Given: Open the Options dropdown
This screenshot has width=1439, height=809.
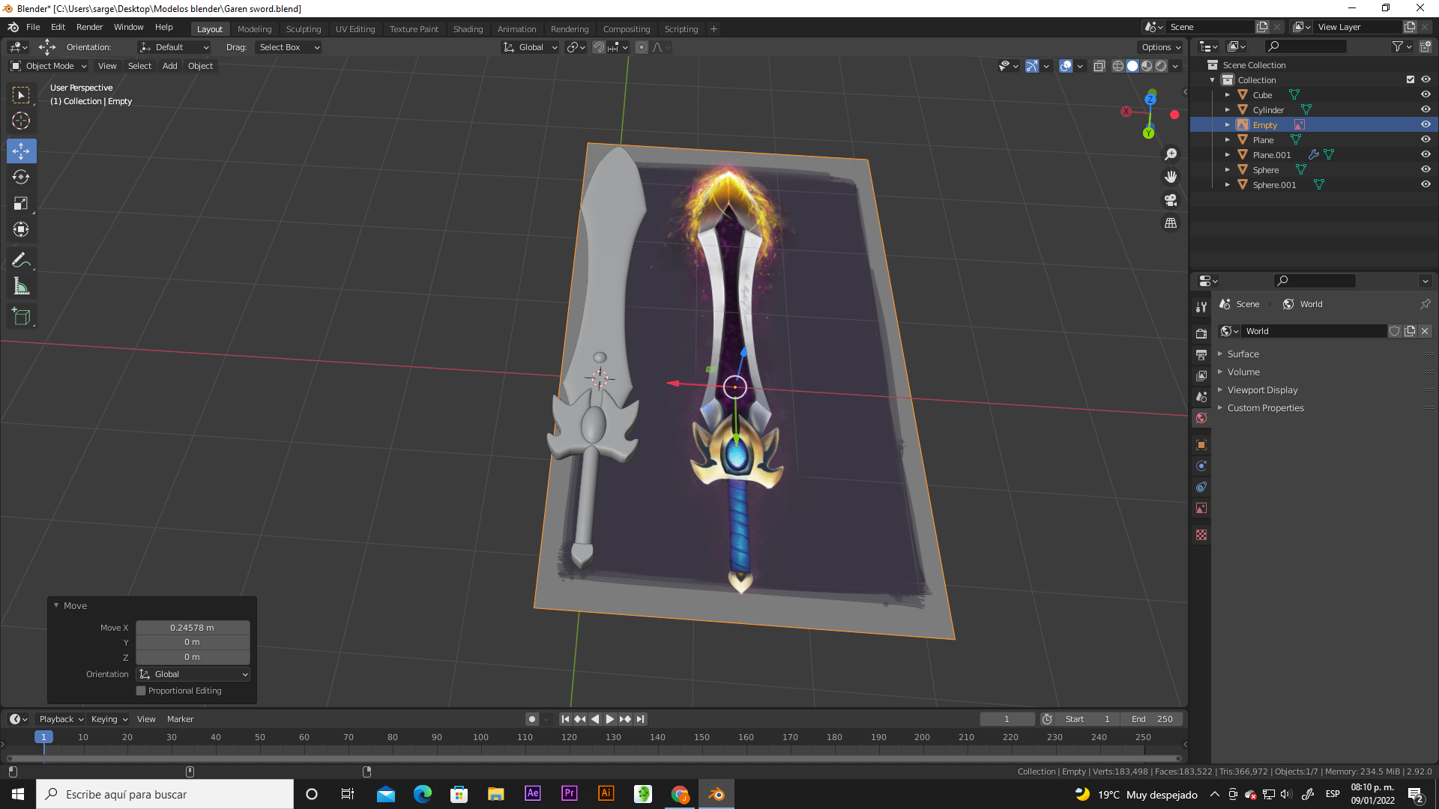Looking at the screenshot, I should [x=1161, y=47].
